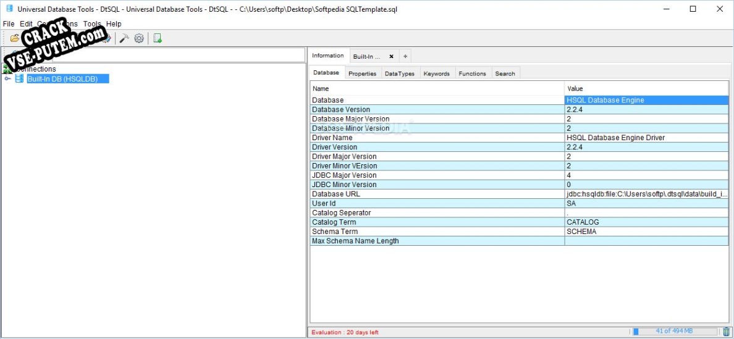
Task: Click the Database Major Version row
Action: pos(520,119)
